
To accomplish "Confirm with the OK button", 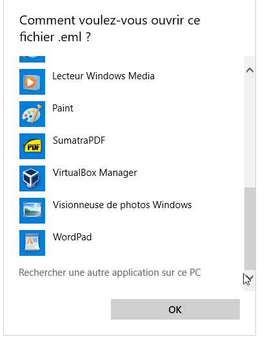I will (175, 309).
